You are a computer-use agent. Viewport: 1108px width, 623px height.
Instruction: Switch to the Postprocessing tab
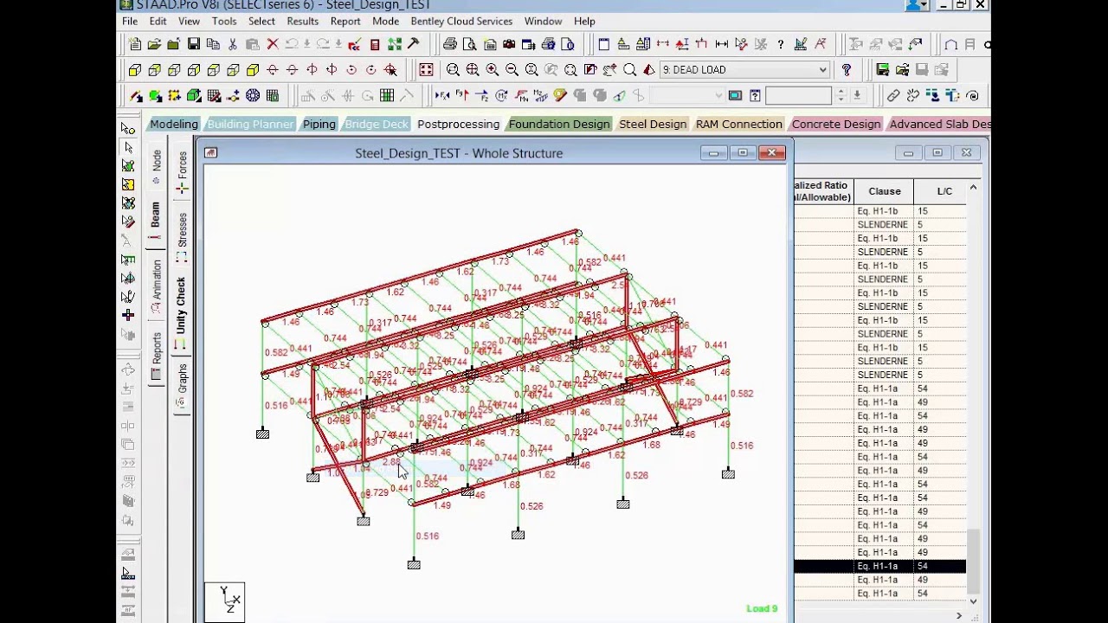pyautogui.click(x=459, y=124)
